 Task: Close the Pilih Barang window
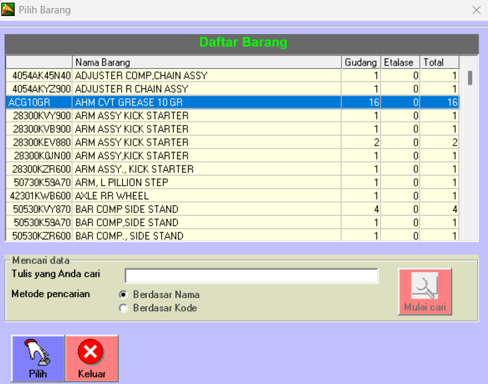point(476,10)
